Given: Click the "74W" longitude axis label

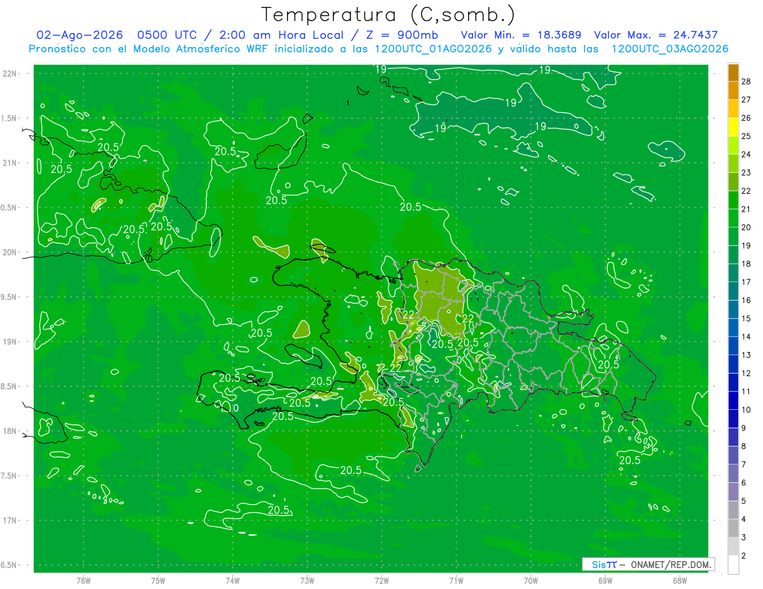Looking at the screenshot, I should tap(233, 580).
